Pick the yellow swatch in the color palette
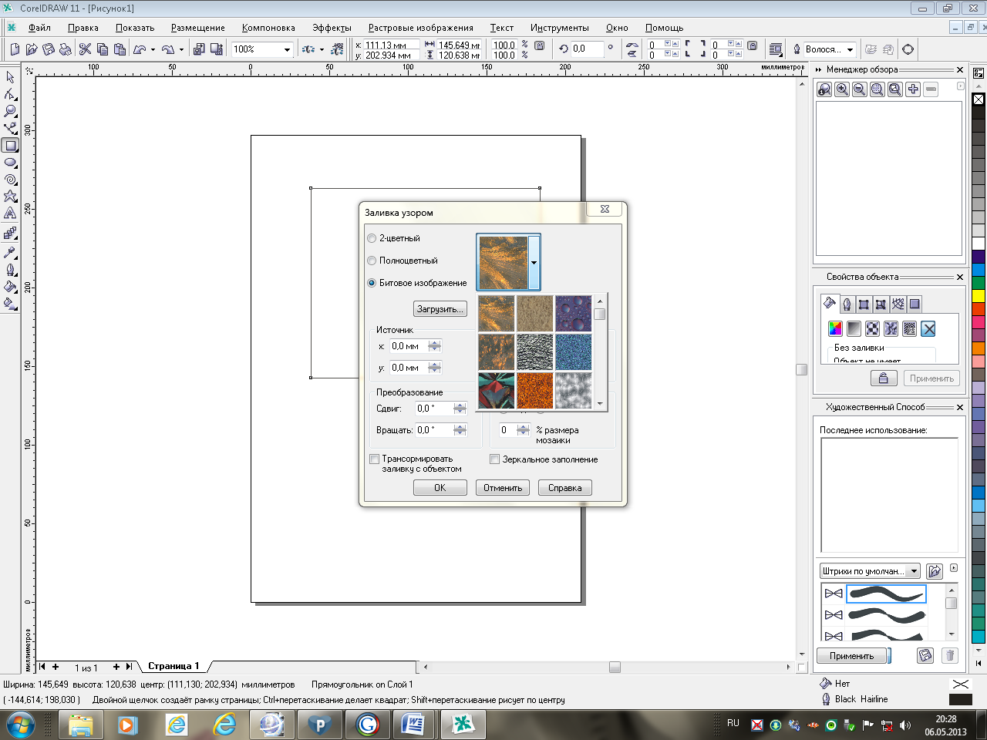This screenshot has height=740, width=987. tap(979, 295)
